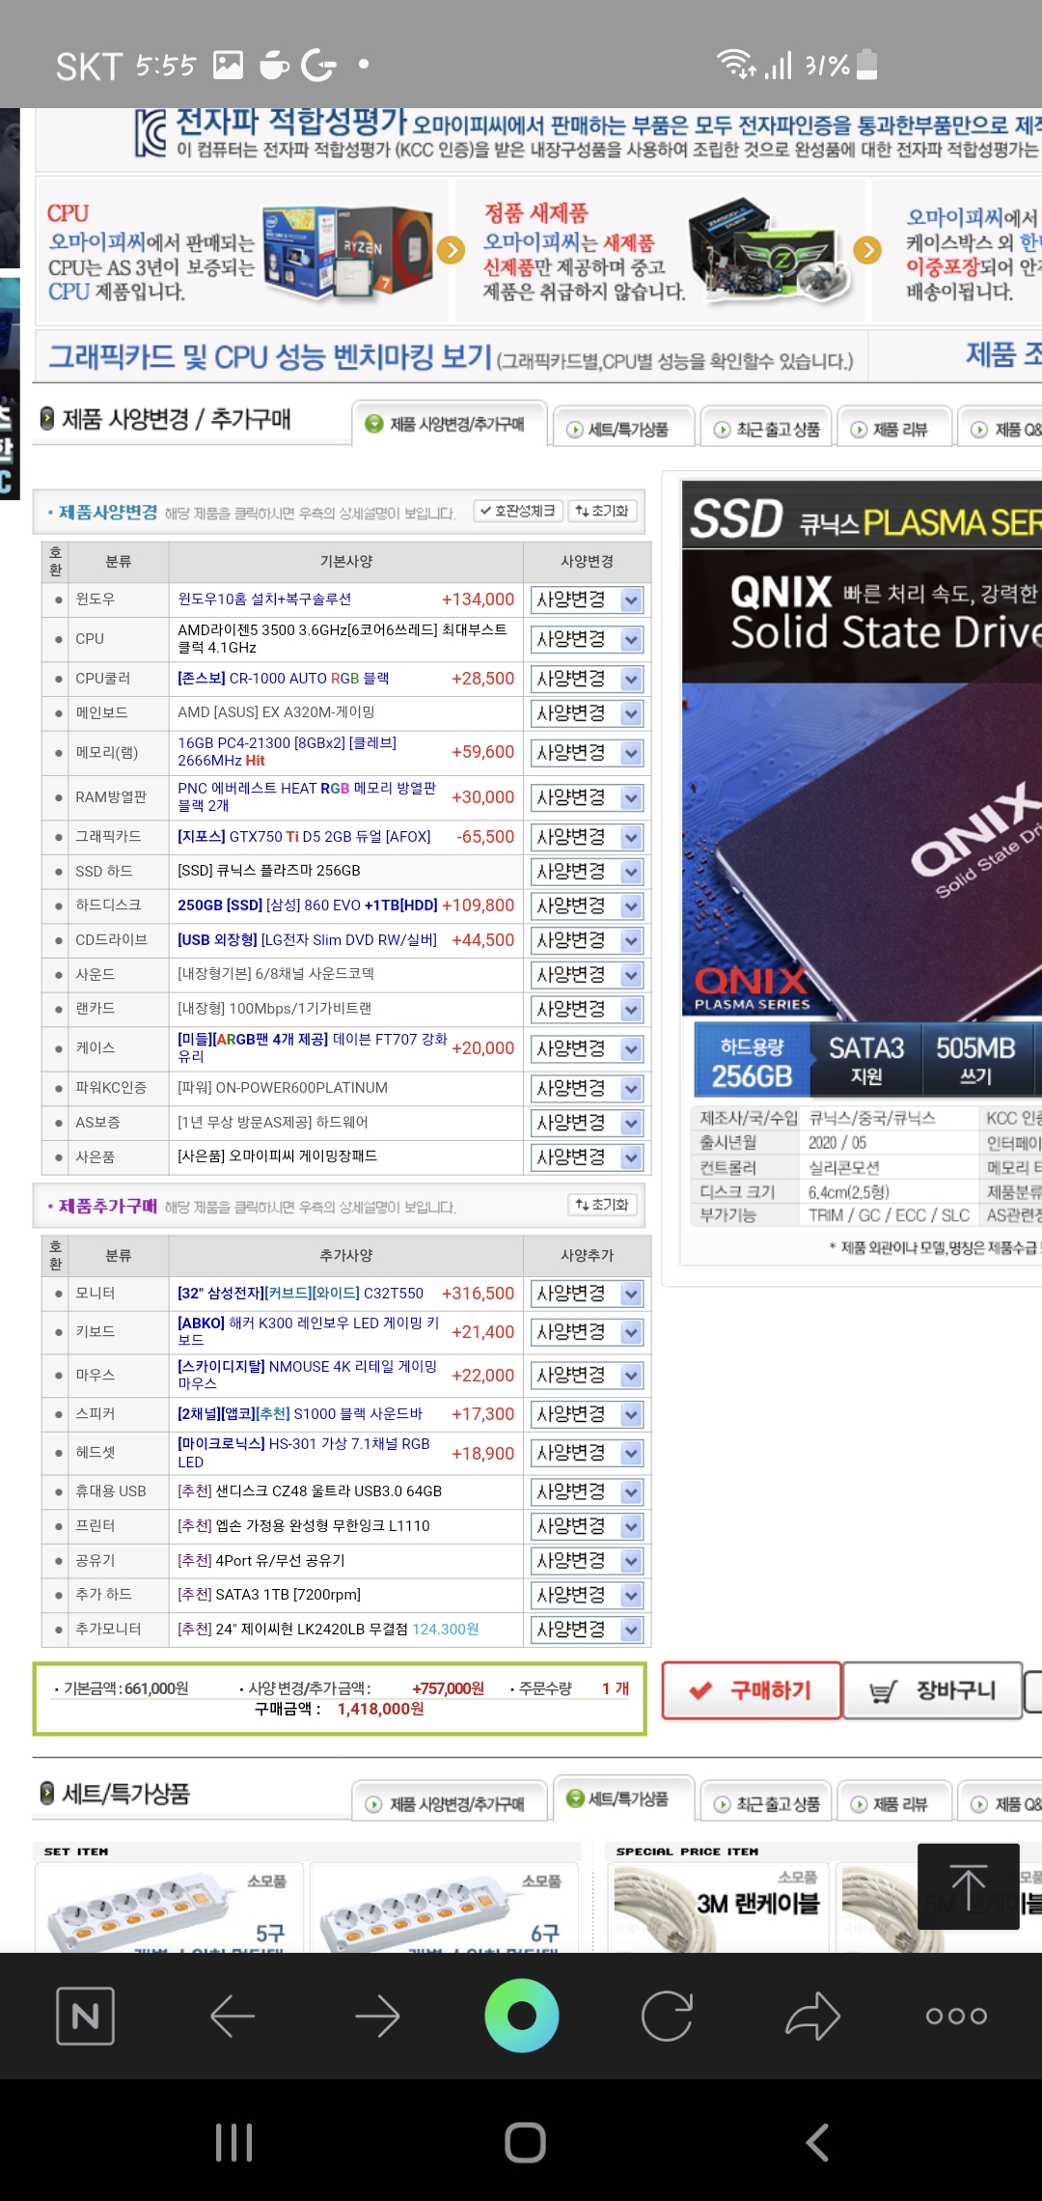This screenshot has width=1042, height=2201.
Task: Tap the scroll-to-top arrow button
Action: [x=968, y=1886]
